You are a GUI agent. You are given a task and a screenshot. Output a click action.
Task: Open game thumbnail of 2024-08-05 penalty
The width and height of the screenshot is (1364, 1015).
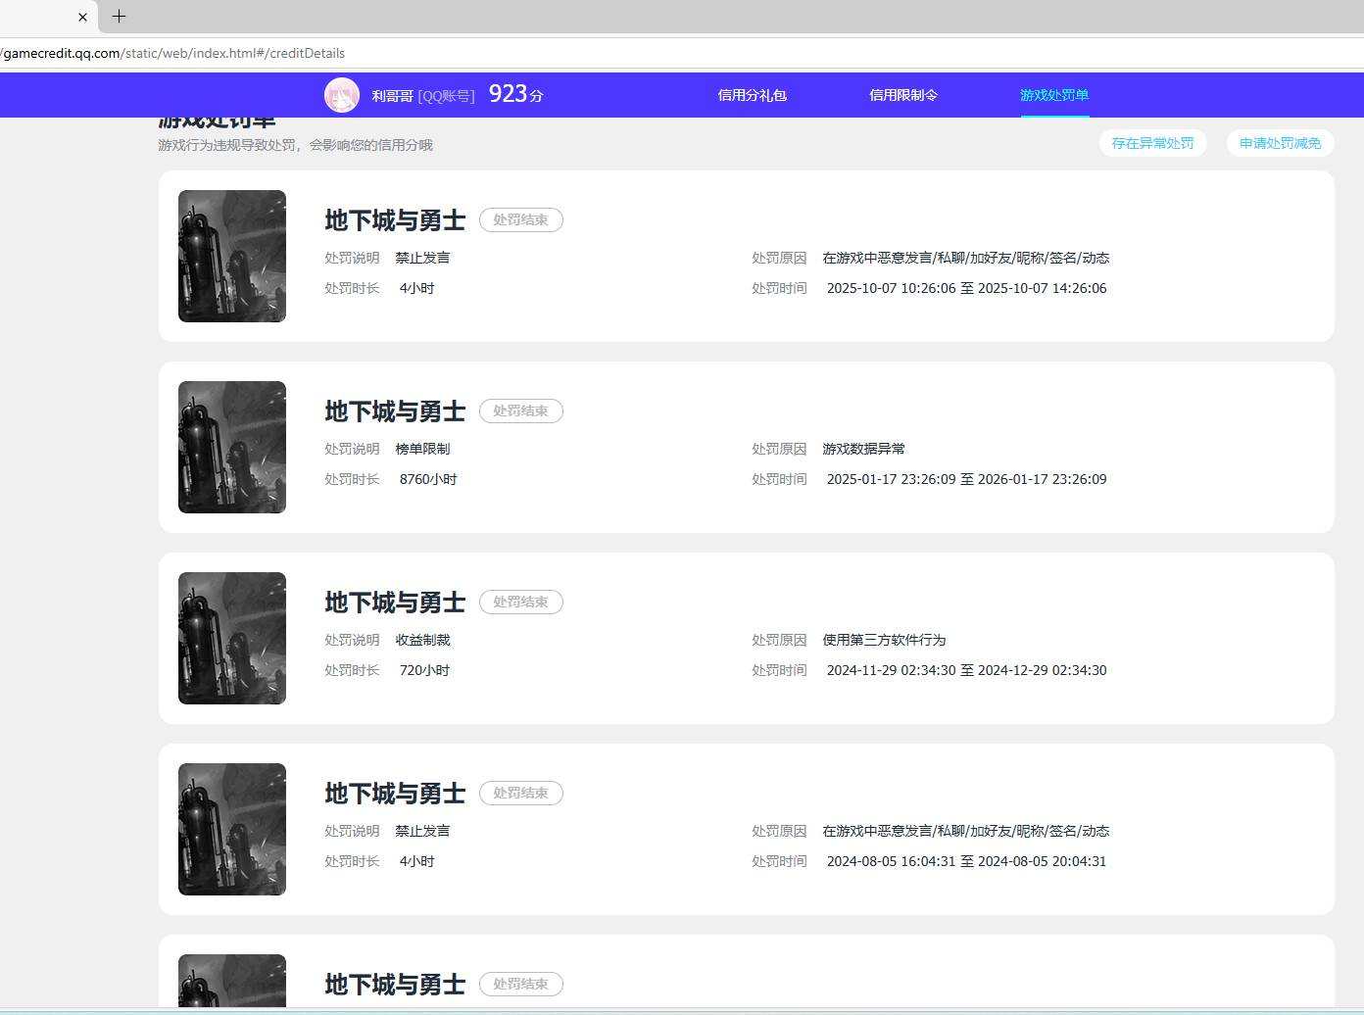[232, 829]
